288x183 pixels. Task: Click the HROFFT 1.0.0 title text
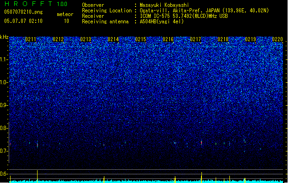coord(36,4)
